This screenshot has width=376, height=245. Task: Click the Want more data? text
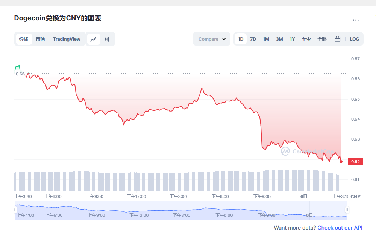(295, 228)
